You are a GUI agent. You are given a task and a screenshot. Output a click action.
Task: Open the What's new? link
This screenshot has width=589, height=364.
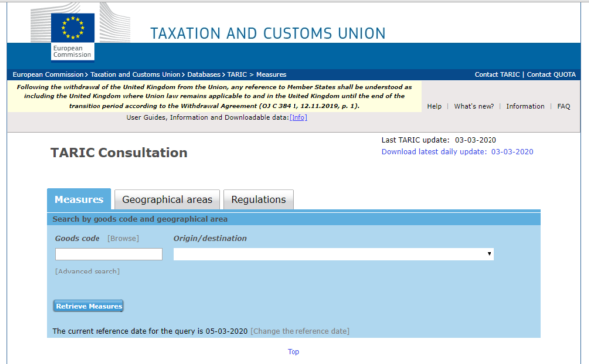(474, 106)
